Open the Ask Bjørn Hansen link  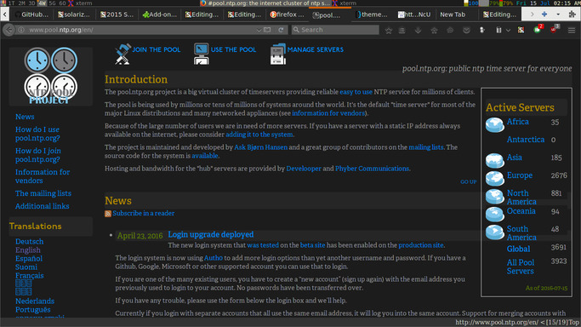click(260, 147)
